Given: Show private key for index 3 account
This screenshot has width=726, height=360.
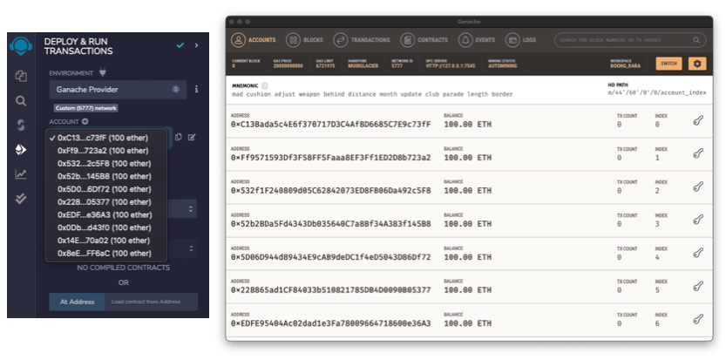Looking at the screenshot, I should [698, 220].
